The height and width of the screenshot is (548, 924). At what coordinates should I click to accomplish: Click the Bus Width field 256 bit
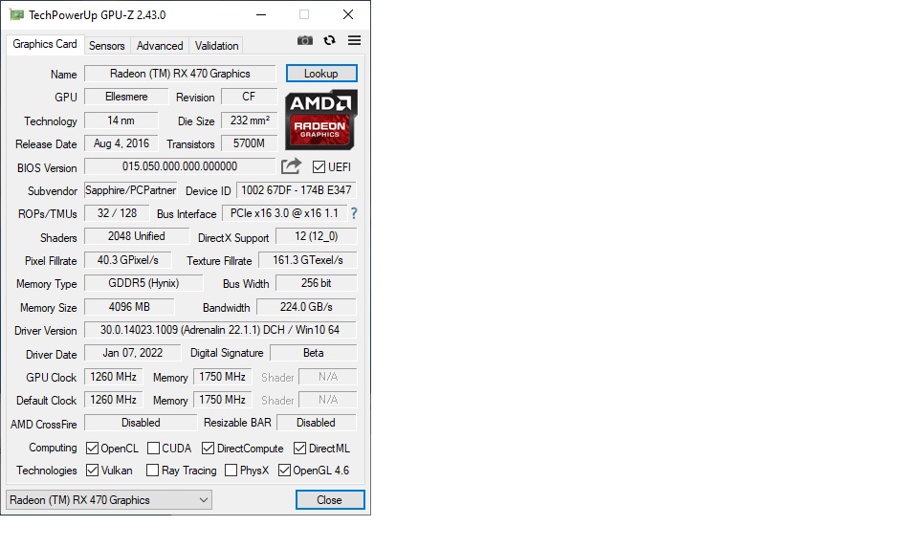[x=316, y=283]
